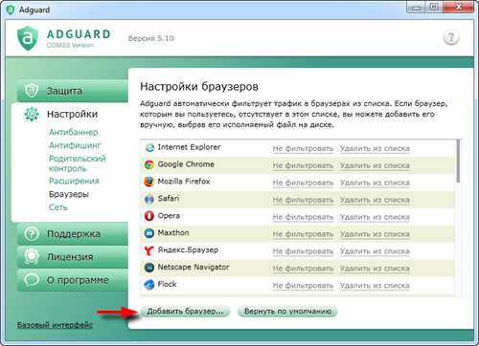Click the Opera browser icon
This screenshot has width=479, height=346.
[149, 216]
